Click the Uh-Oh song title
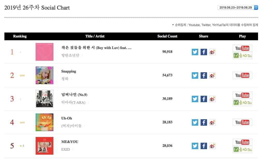This screenshot has height=160, width=264. (x=67, y=118)
